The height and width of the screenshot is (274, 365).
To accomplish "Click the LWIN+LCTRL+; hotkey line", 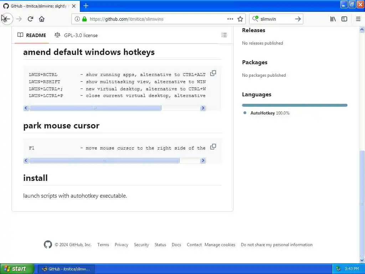I will (x=117, y=89).
